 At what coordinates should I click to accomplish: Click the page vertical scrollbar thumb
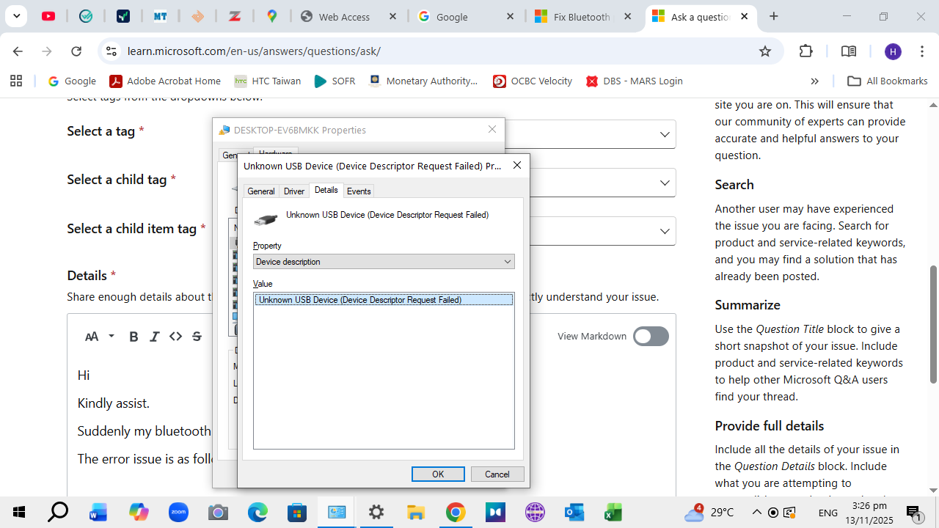tap(933, 324)
